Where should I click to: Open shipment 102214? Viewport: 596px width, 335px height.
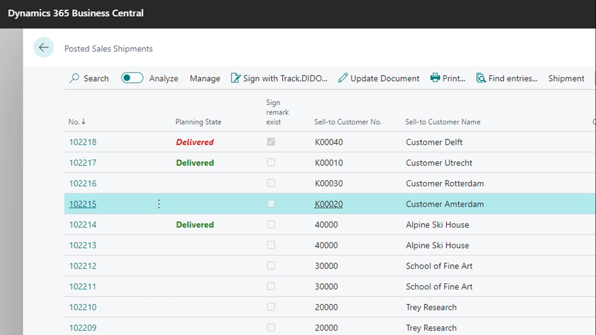(83, 224)
